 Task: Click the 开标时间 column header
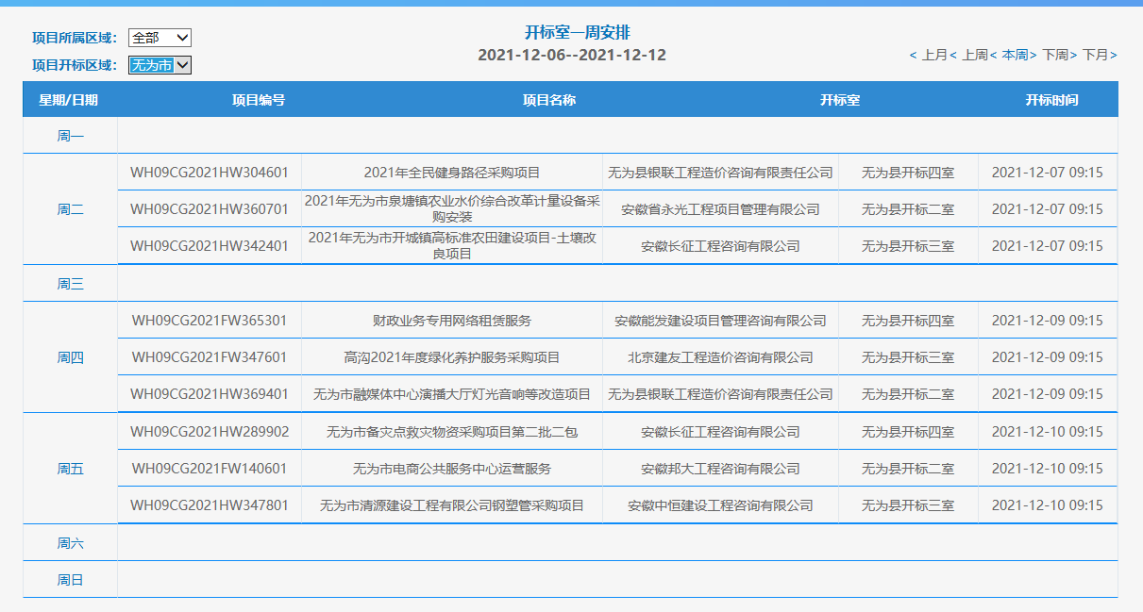coord(1051,100)
